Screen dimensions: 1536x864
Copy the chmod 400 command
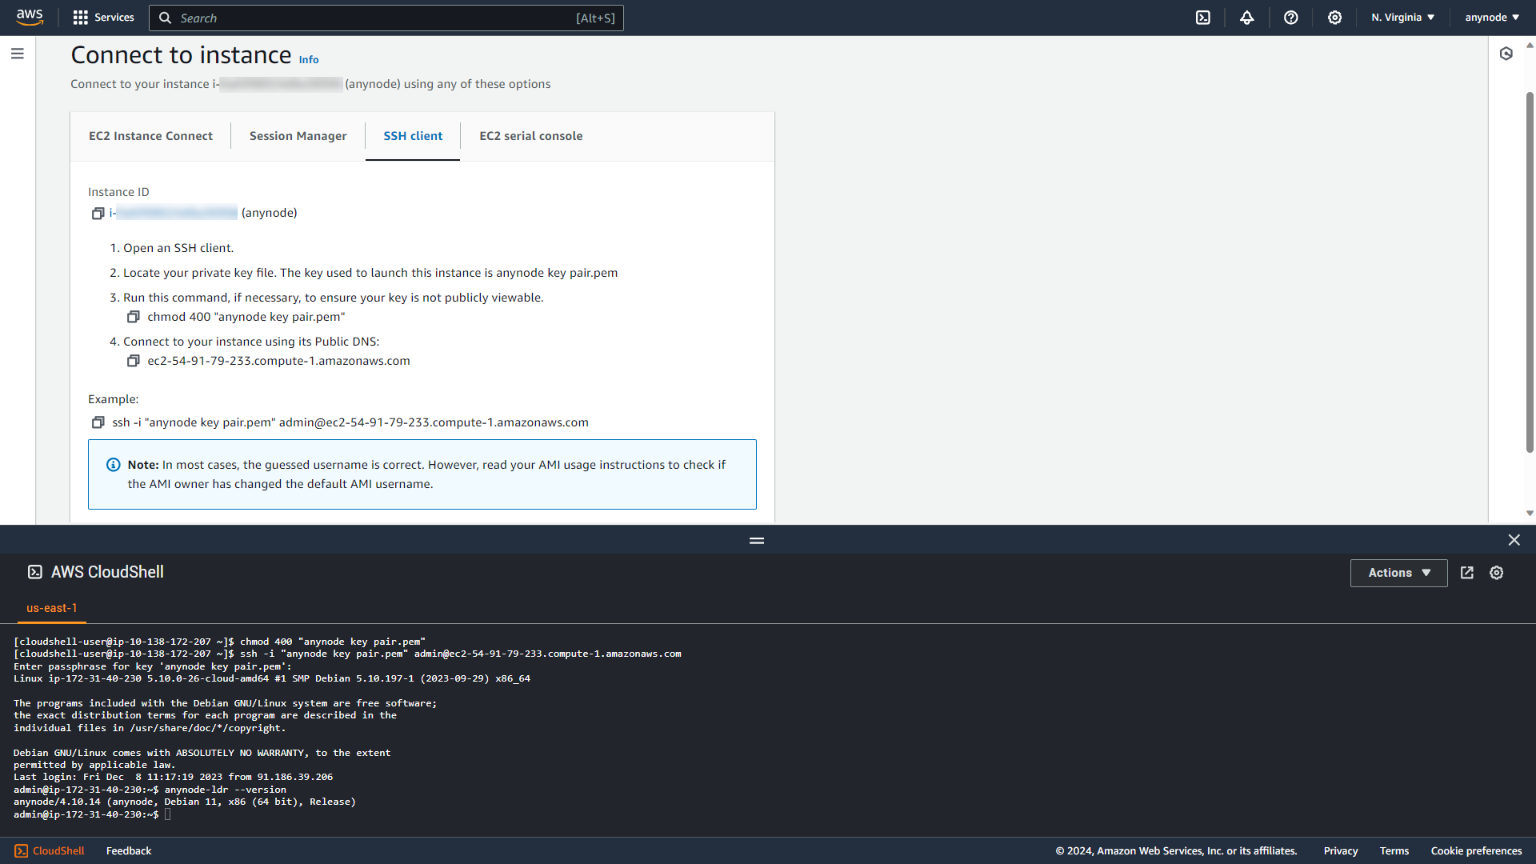[x=133, y=317]
